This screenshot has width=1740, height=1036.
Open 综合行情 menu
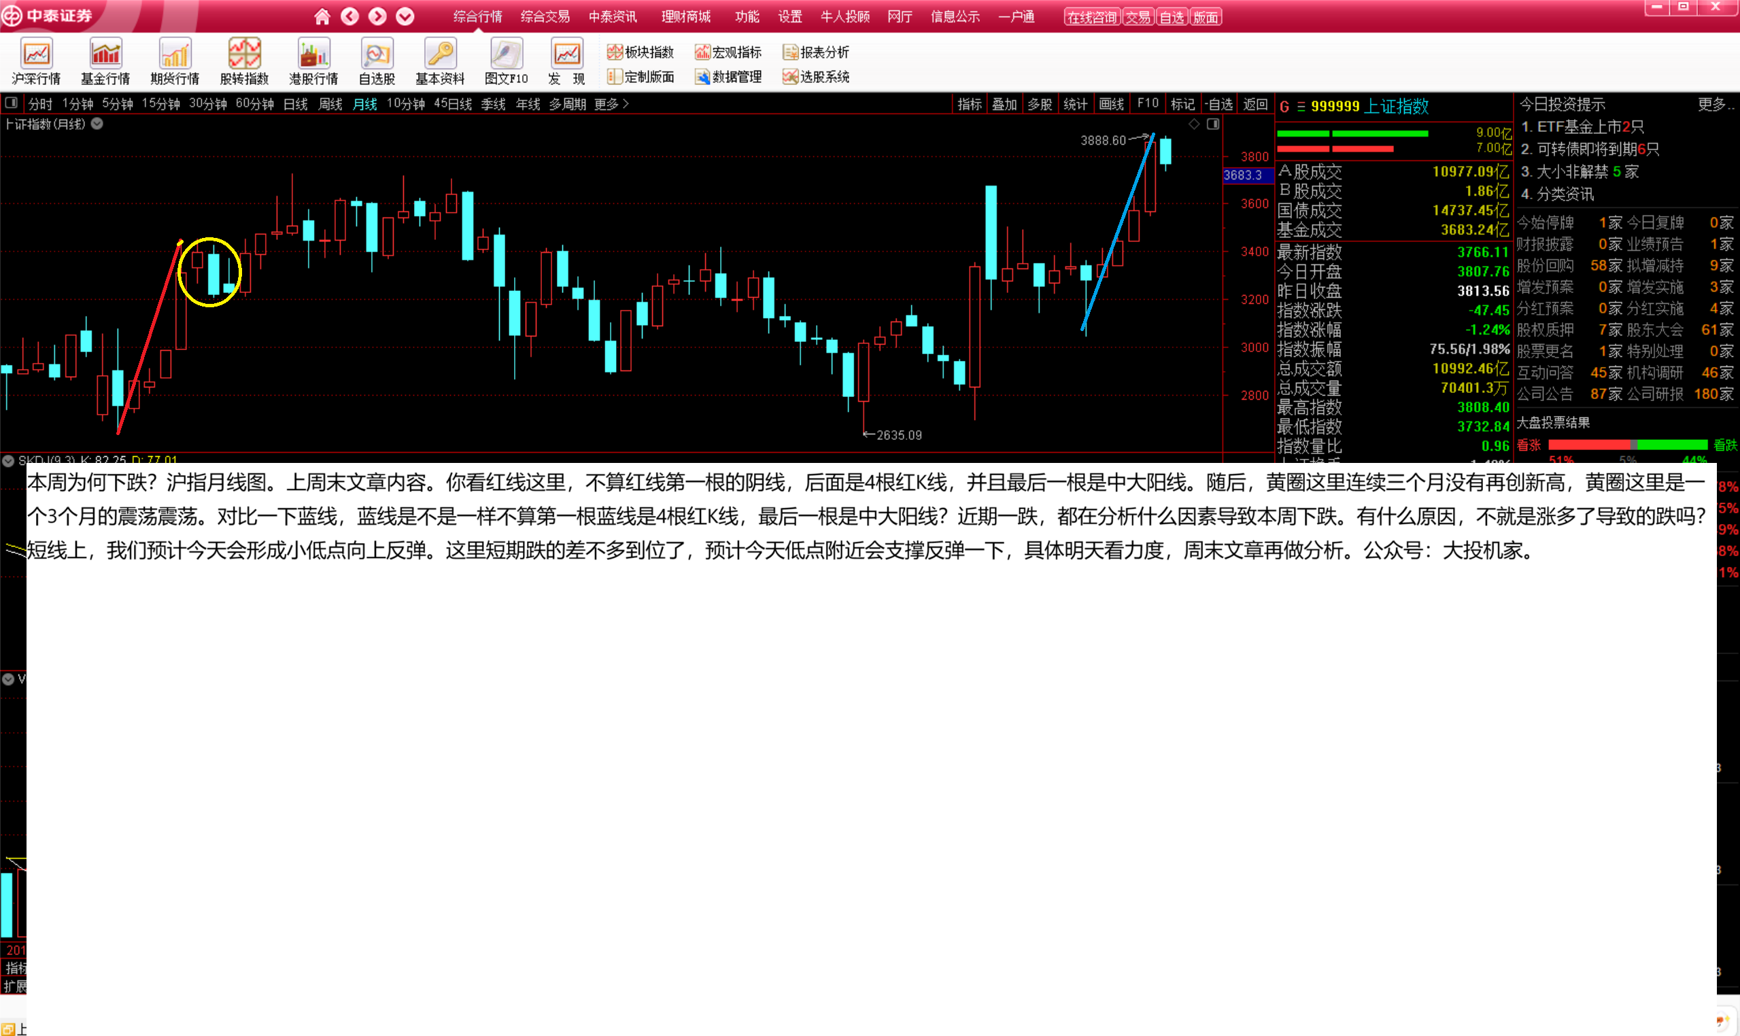(477, 17)
